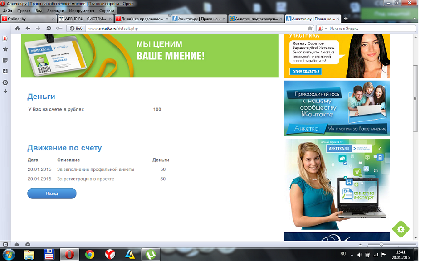Open Bookmarks star panel in sidebar
The width and height of the screenshot is (445, 261).
5,49
